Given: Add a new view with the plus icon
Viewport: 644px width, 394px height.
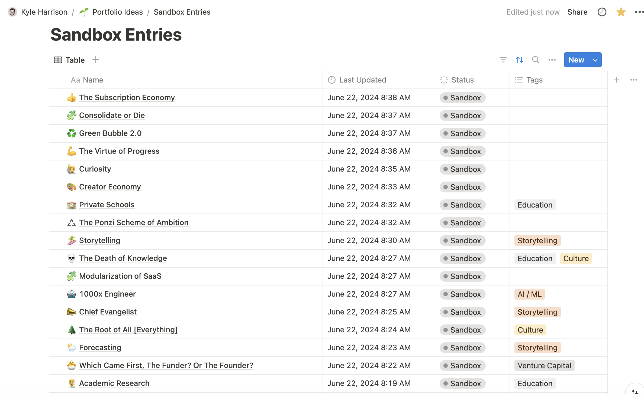Looking at the screenshot, I should coord(96,60).
